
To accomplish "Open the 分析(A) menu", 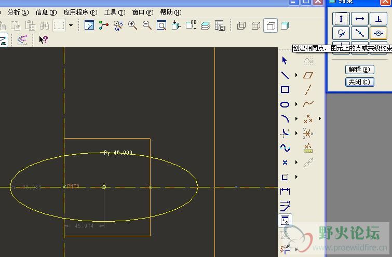I will tap(18, 12).
